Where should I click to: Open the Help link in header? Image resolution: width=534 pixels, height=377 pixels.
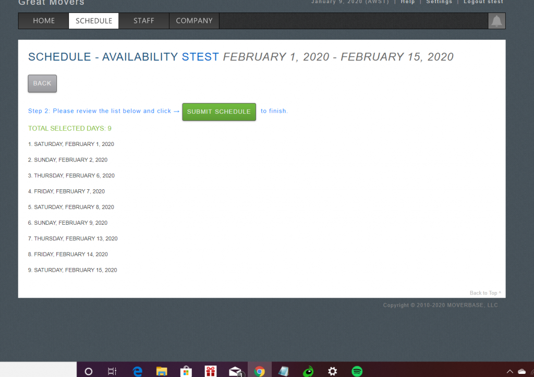[x=408, y=2]
